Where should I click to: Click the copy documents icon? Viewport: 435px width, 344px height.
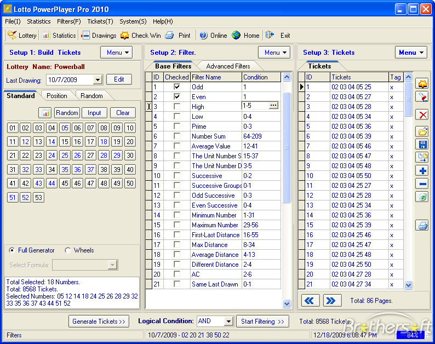(422, 157)
